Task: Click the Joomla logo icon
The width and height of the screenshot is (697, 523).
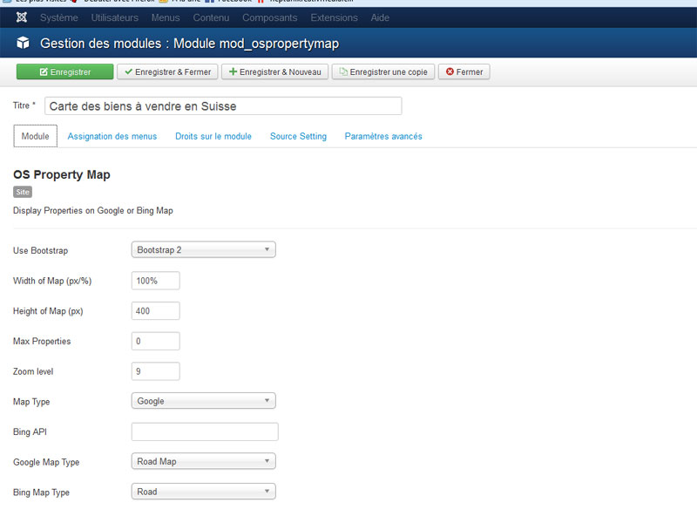Action: 21,17
